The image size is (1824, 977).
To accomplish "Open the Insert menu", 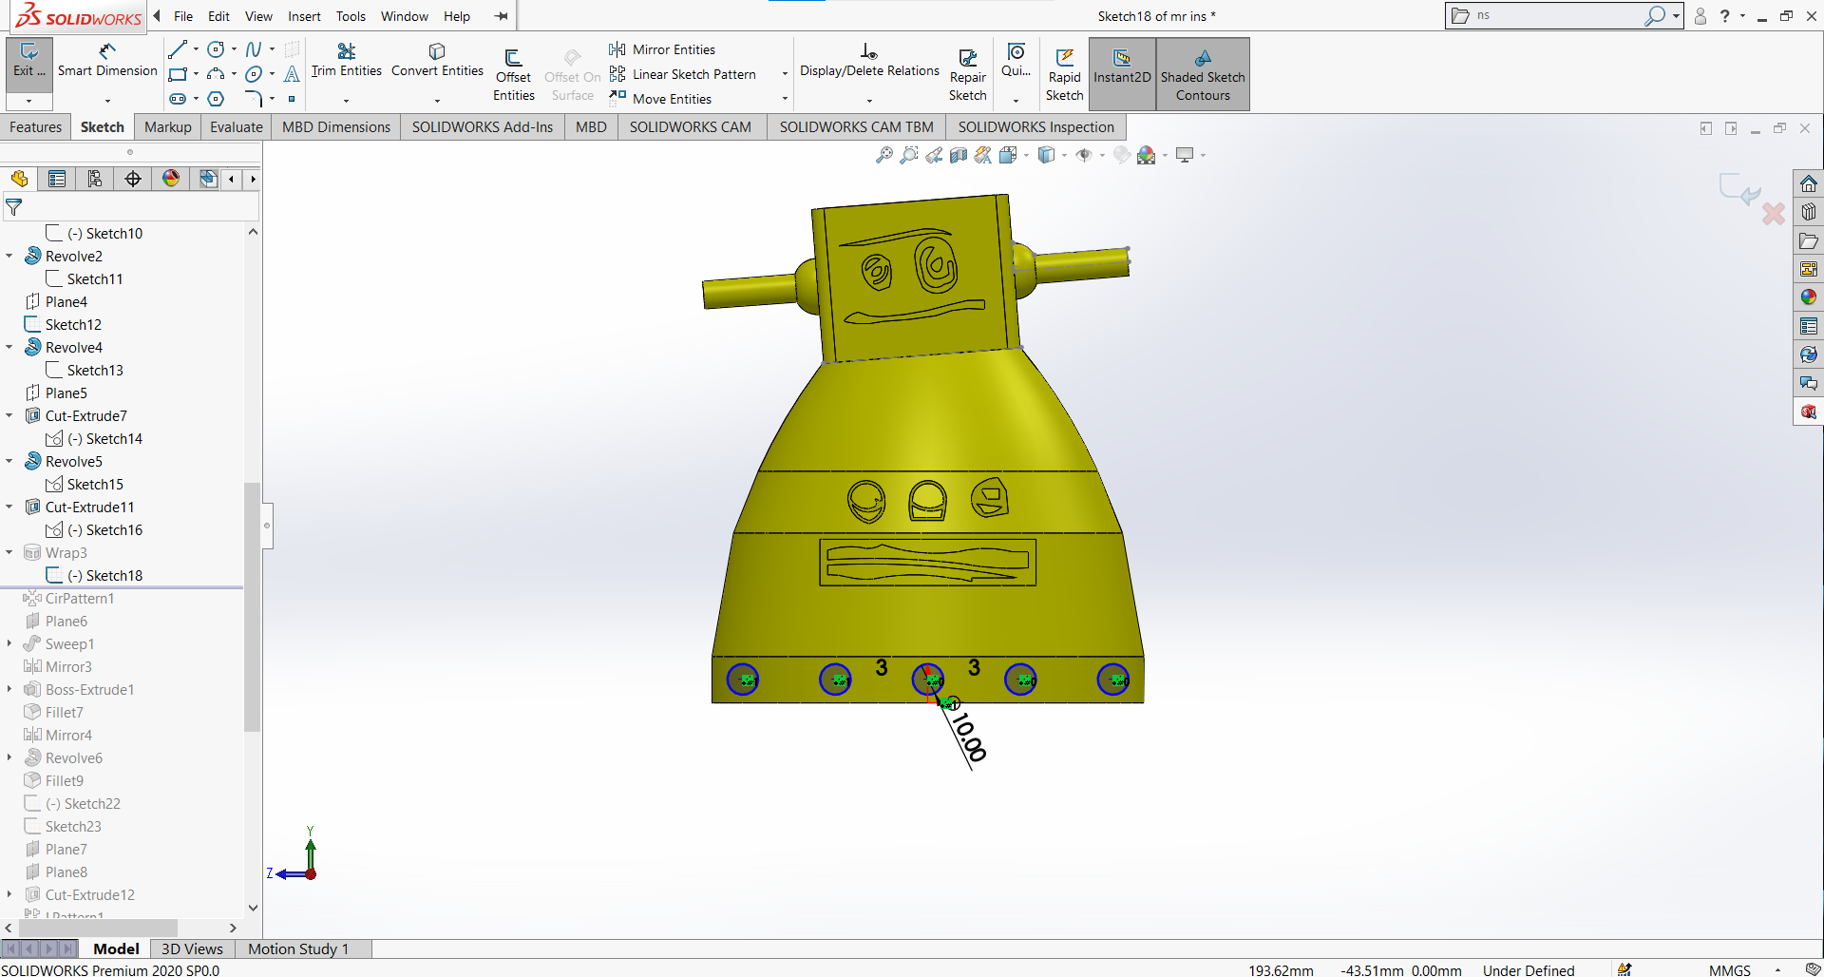I will (x=304, y=16).
